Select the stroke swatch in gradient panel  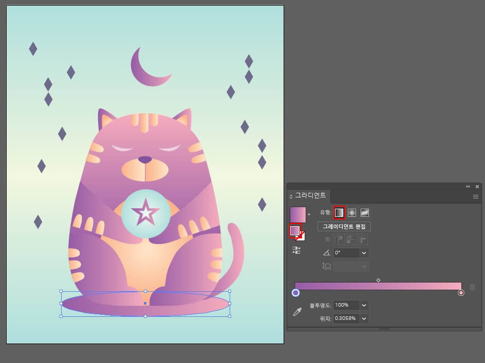301,236
